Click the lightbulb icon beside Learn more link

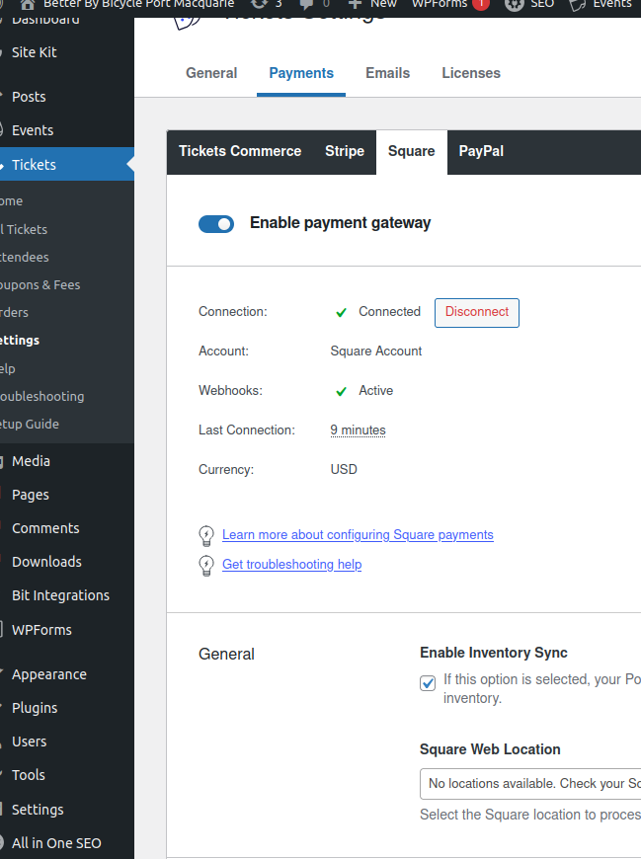(206, 535)
